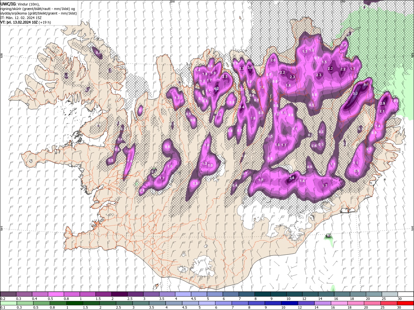Click the 3.0 snowfall value on the map
The image size is (414, 310).
pyautogui.click(x=250, y=67)
